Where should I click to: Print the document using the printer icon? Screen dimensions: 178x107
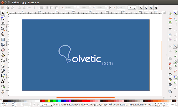pyautogui.click(x=170, y=28)
